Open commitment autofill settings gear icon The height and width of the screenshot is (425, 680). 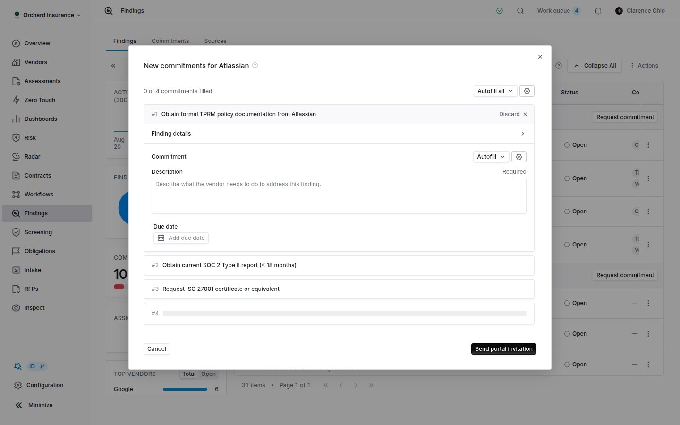(519, 157)
